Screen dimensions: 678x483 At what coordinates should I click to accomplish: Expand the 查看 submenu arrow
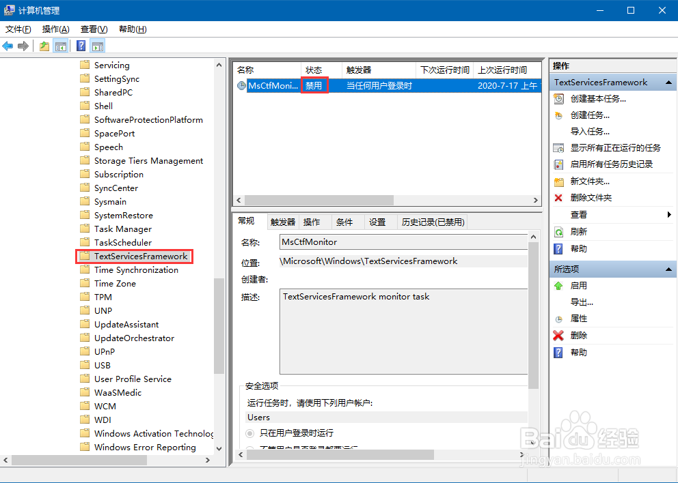tap(669, 214)
